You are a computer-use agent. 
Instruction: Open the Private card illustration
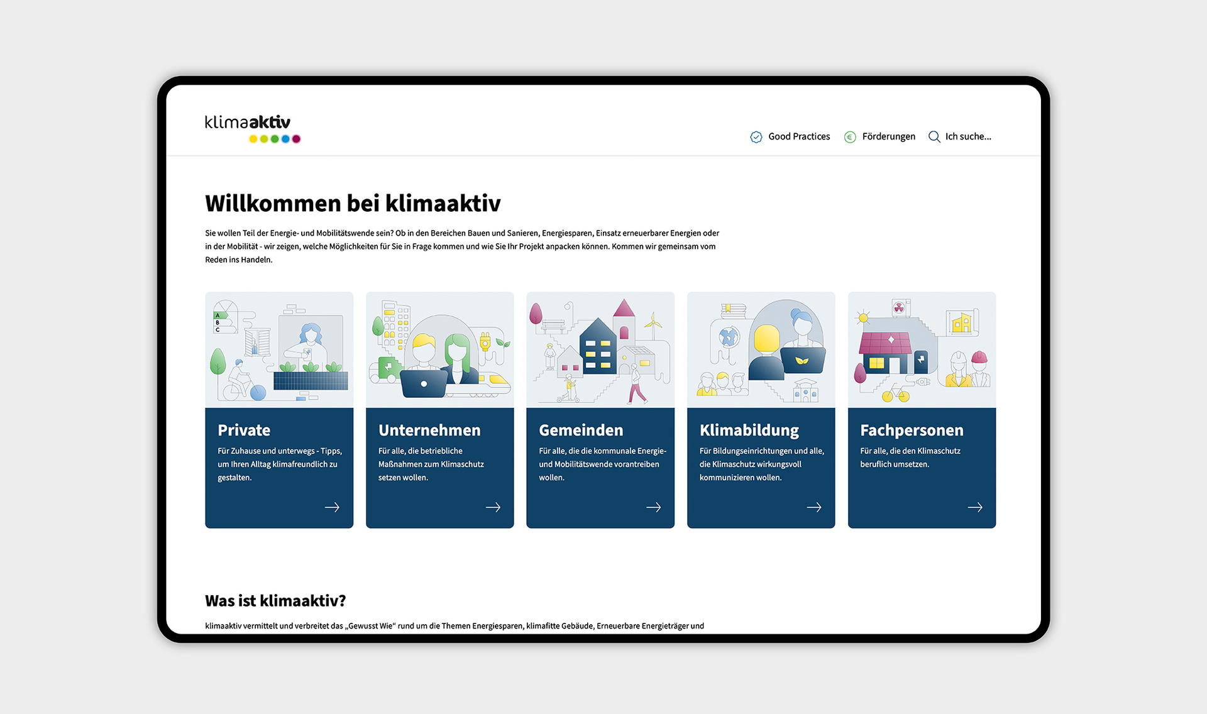[x=279, y=349]
